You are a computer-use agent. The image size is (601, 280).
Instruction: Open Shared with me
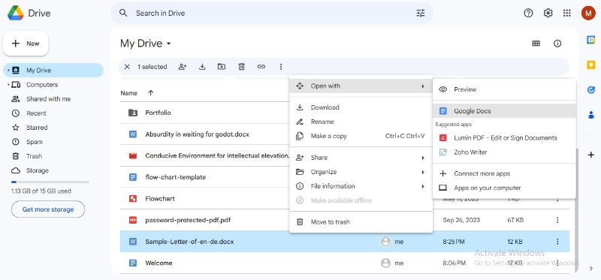click(53, 99)
